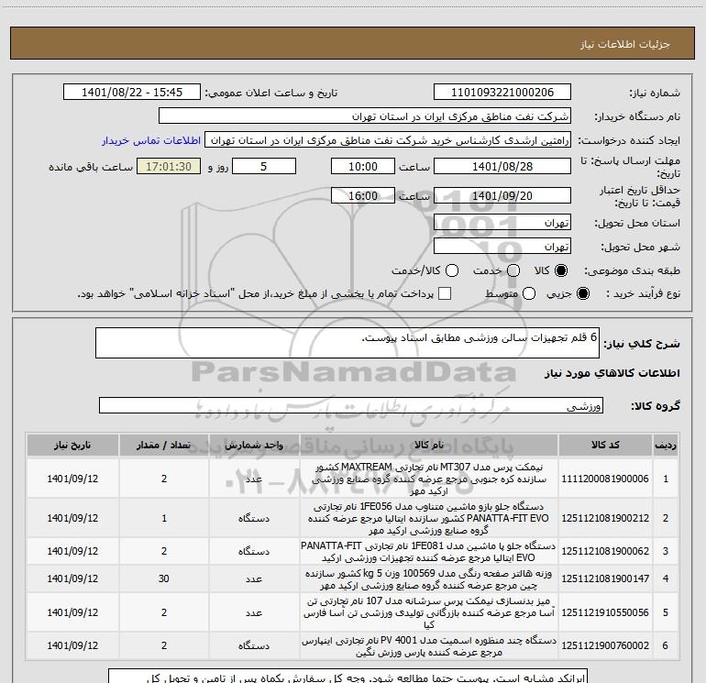Click item code 1251121081900147
The height and width of the screenshot is (683, 706).
pos(605,578)
